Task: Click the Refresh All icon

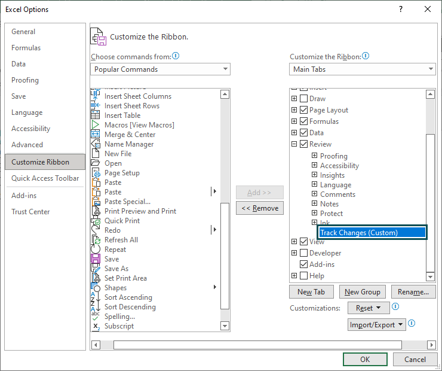Action: point(96,240)
